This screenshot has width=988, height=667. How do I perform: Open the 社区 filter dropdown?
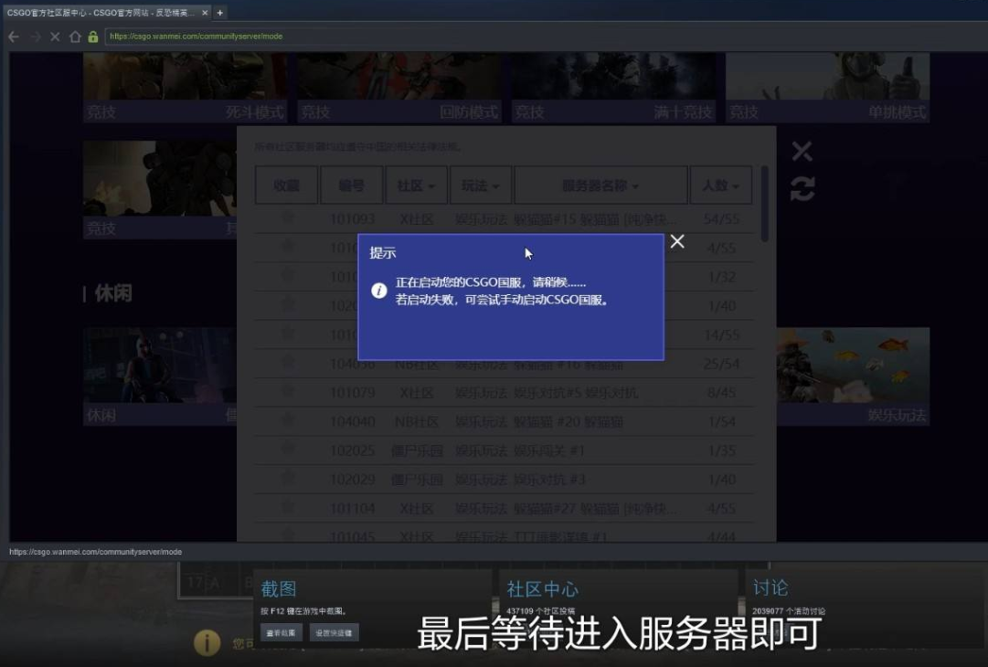[x=417, y=185]
